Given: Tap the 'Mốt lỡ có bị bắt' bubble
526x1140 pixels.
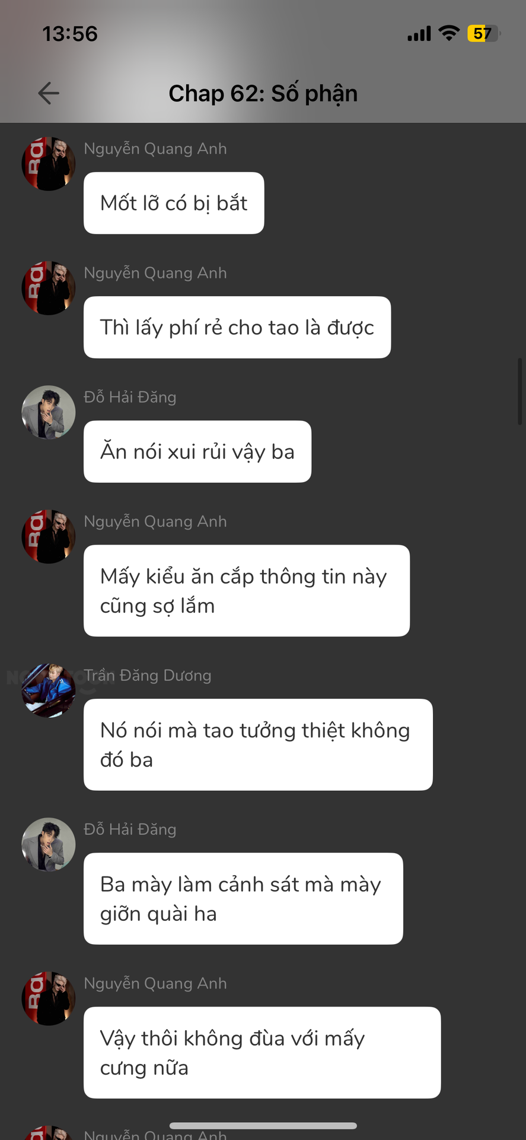Looking at the screenshot, I should point(174,203).
